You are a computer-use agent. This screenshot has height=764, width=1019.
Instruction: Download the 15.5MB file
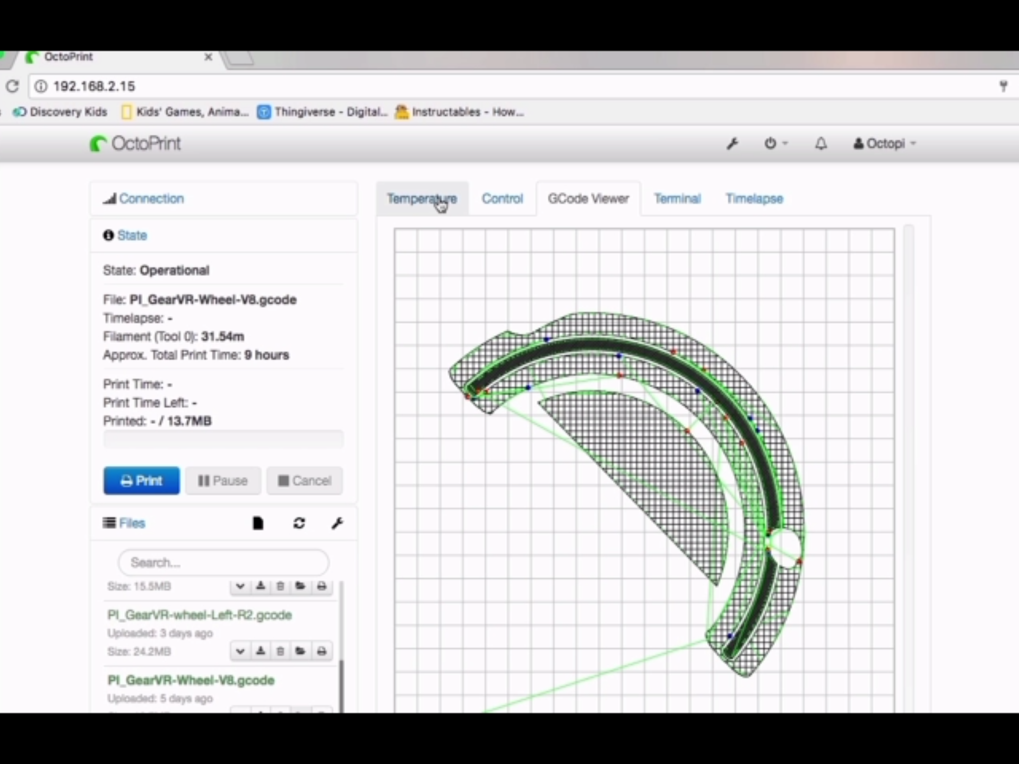point(260,586)
